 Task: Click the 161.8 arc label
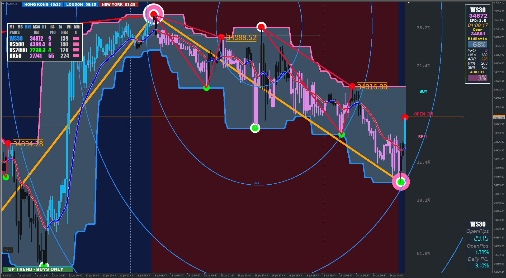(x=256, y=183)
